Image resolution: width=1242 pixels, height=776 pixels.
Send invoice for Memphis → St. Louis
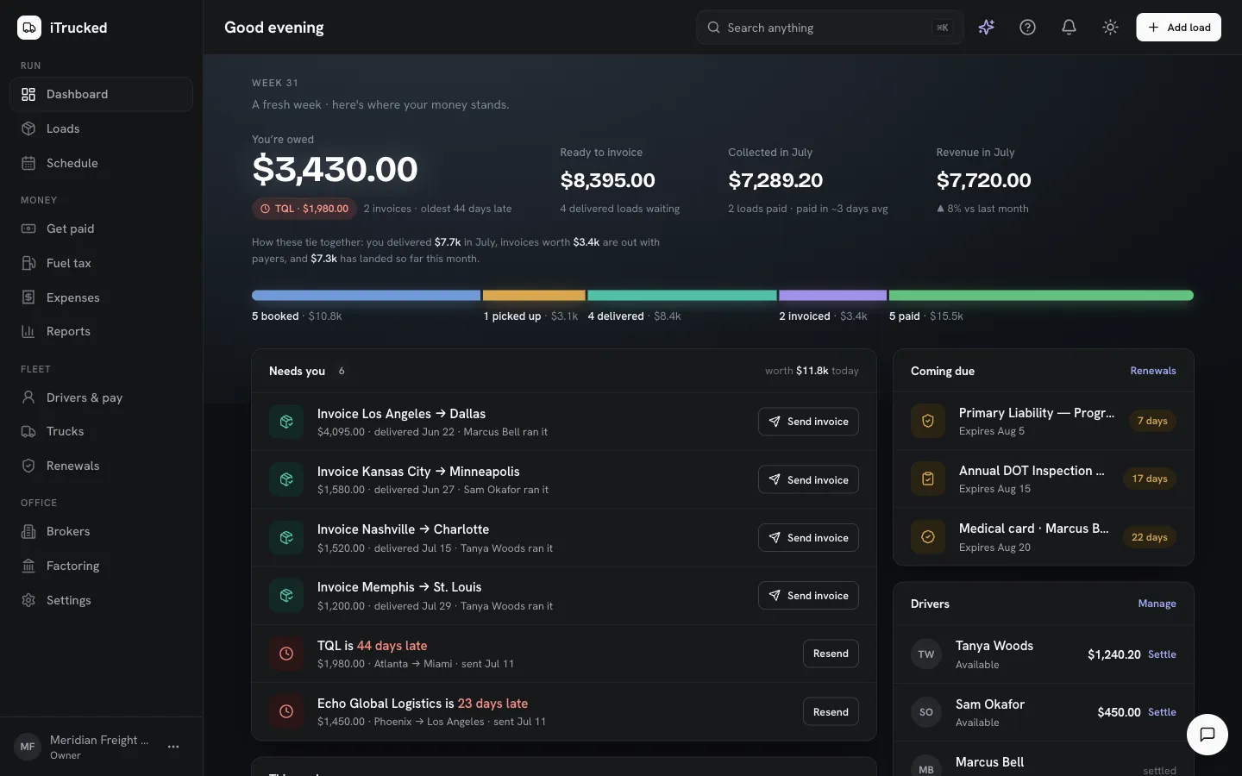[808, 595]
